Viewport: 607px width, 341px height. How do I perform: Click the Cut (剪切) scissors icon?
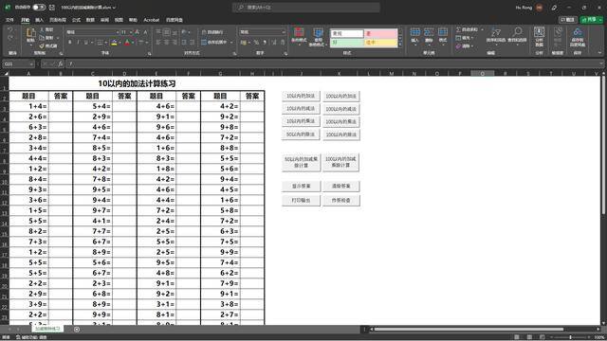(x=42, y=29)
